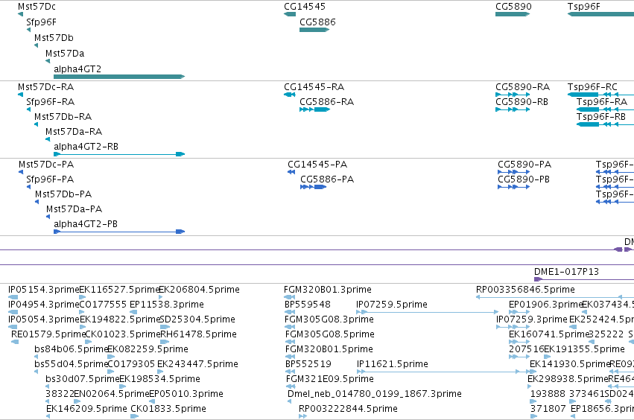Open EST RH61478.5prime label
Viewport: 634px width, 420px height.
[198, 334]
